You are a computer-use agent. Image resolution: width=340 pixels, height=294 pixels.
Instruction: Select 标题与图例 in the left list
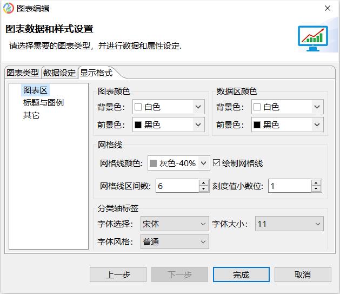43,102
